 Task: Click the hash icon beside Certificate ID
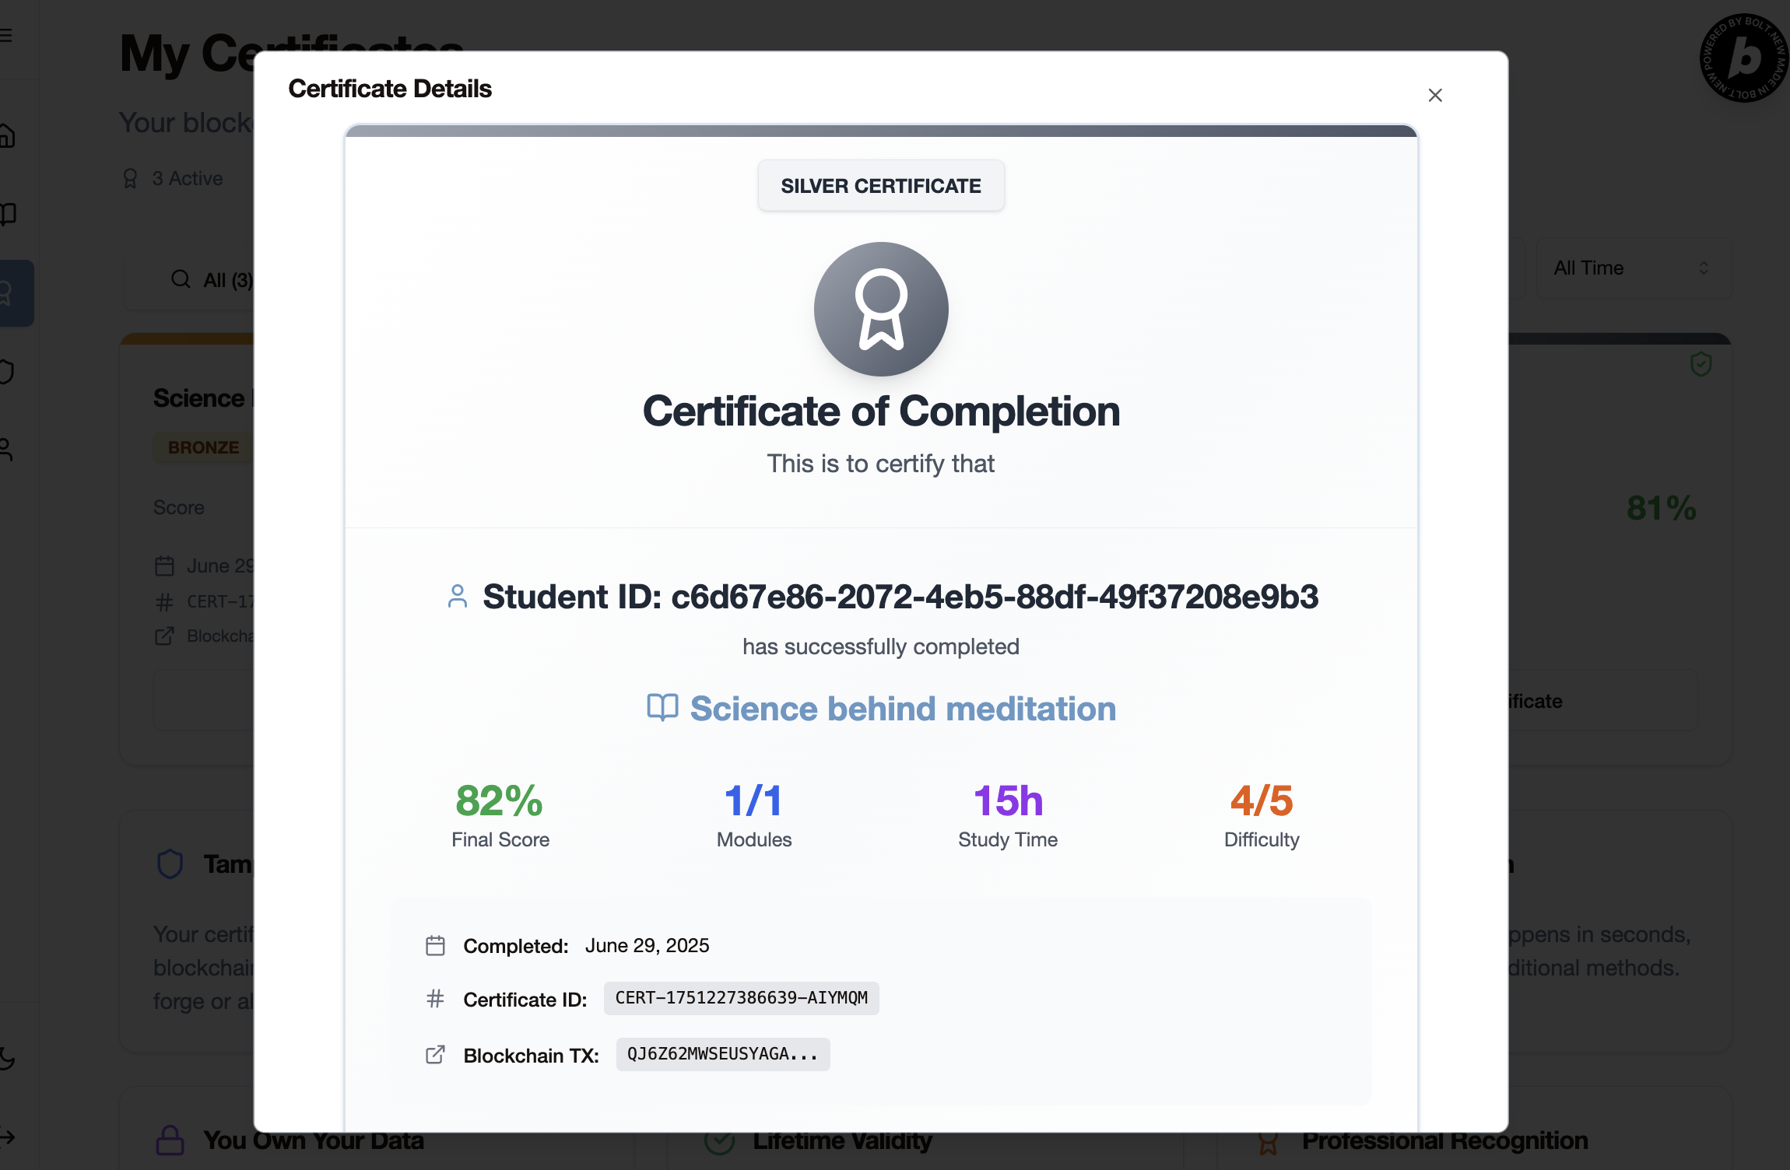coord(435,999)
